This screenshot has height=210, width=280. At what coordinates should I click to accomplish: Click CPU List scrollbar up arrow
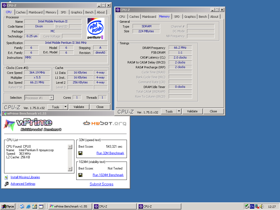coord(70,147)
